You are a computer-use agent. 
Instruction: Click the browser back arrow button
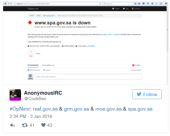[x=5, y=3]
